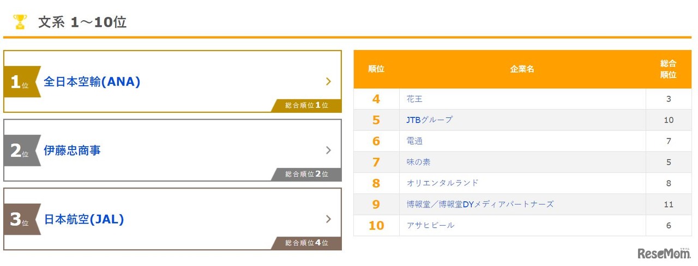Expand the 日本航空(JAL) chevron arrow
This screenshot has height=266, width=698.
click(328, 219)
